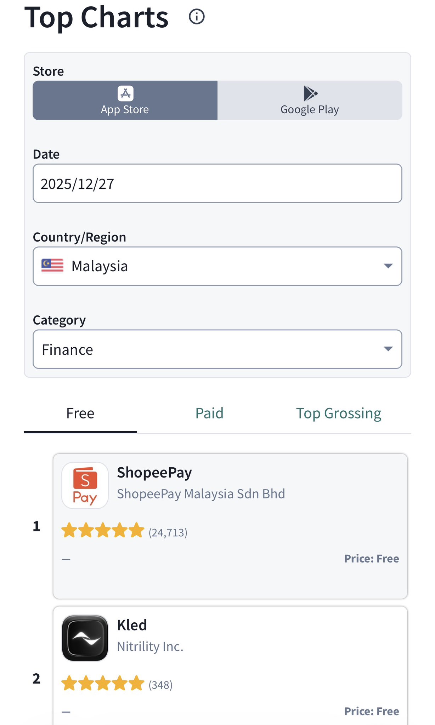Switch to the Paid tab

click(x=209, y=413)
